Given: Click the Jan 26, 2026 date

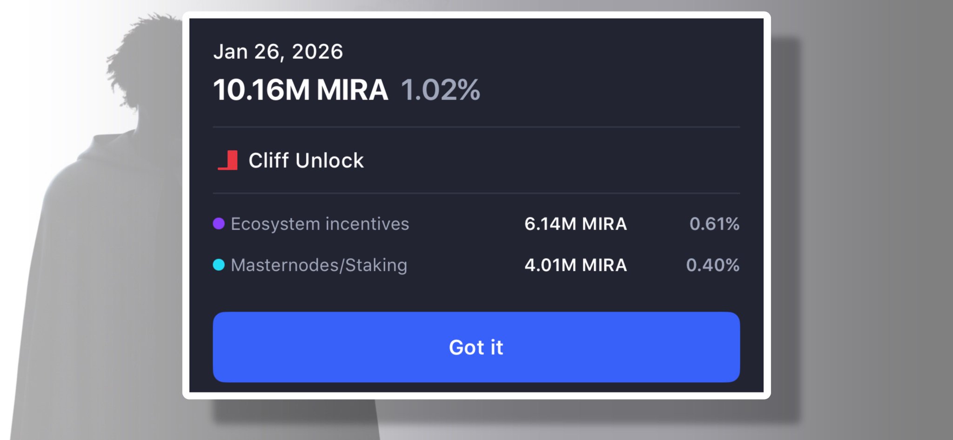Looking at the screenshot, I should [278, 51].
